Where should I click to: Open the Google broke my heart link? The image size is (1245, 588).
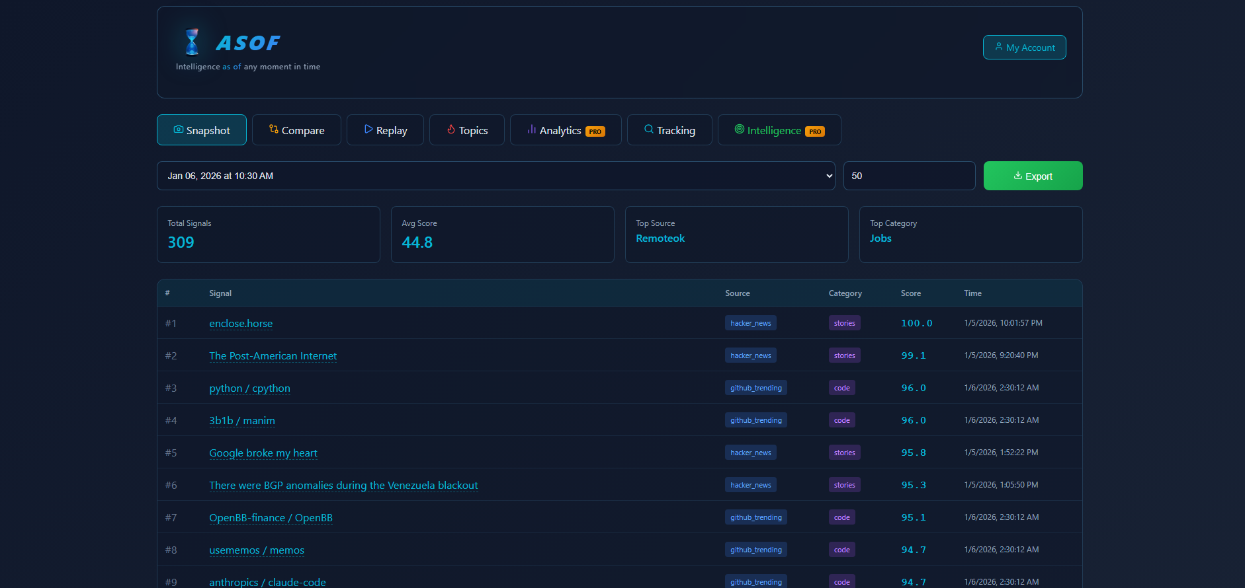(263, 453)
